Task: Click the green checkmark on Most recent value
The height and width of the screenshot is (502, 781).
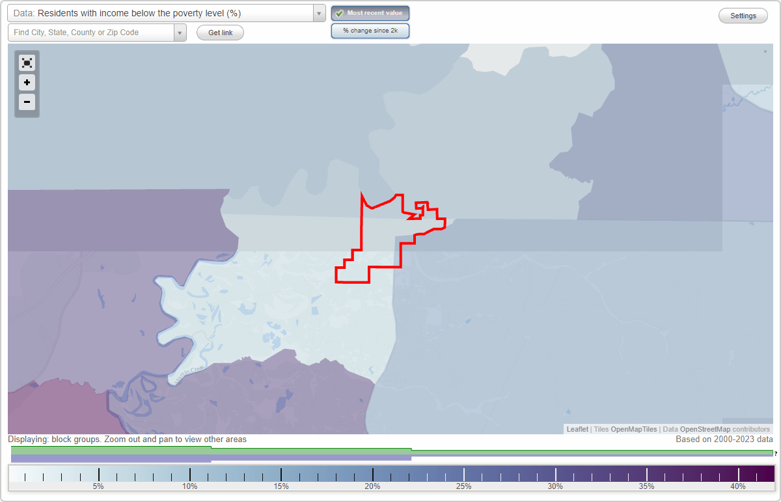Action: [339, 12]
